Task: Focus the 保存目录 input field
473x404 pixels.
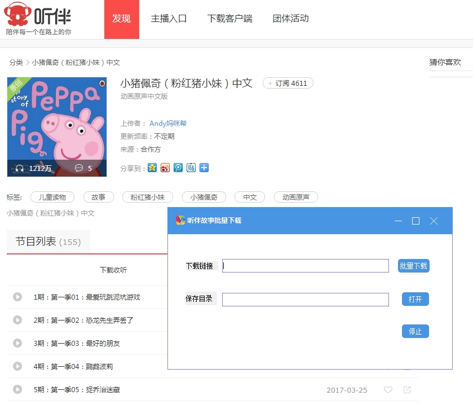Action: [x=305, y=300]
